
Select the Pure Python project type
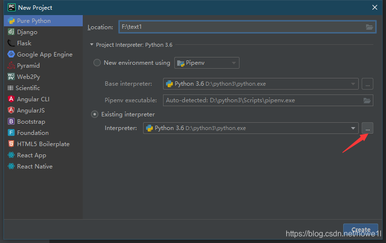coord(43,20)
